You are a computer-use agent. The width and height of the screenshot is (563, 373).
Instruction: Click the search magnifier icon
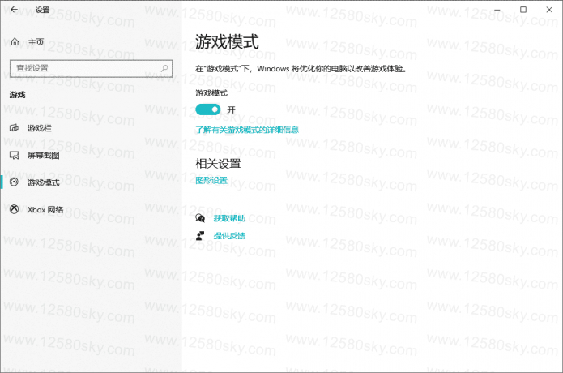click(164, 68)
